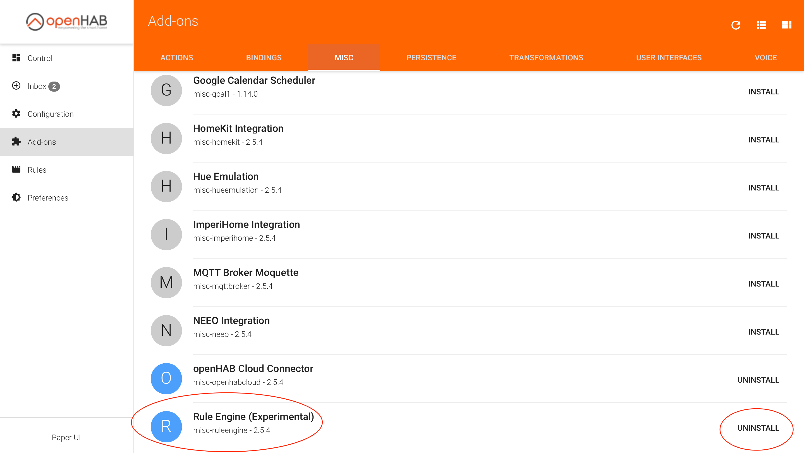
Task: Switch to grid view layout icon
Action: tap(786, 25)
